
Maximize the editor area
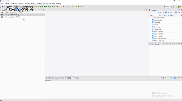pos(147,10)
